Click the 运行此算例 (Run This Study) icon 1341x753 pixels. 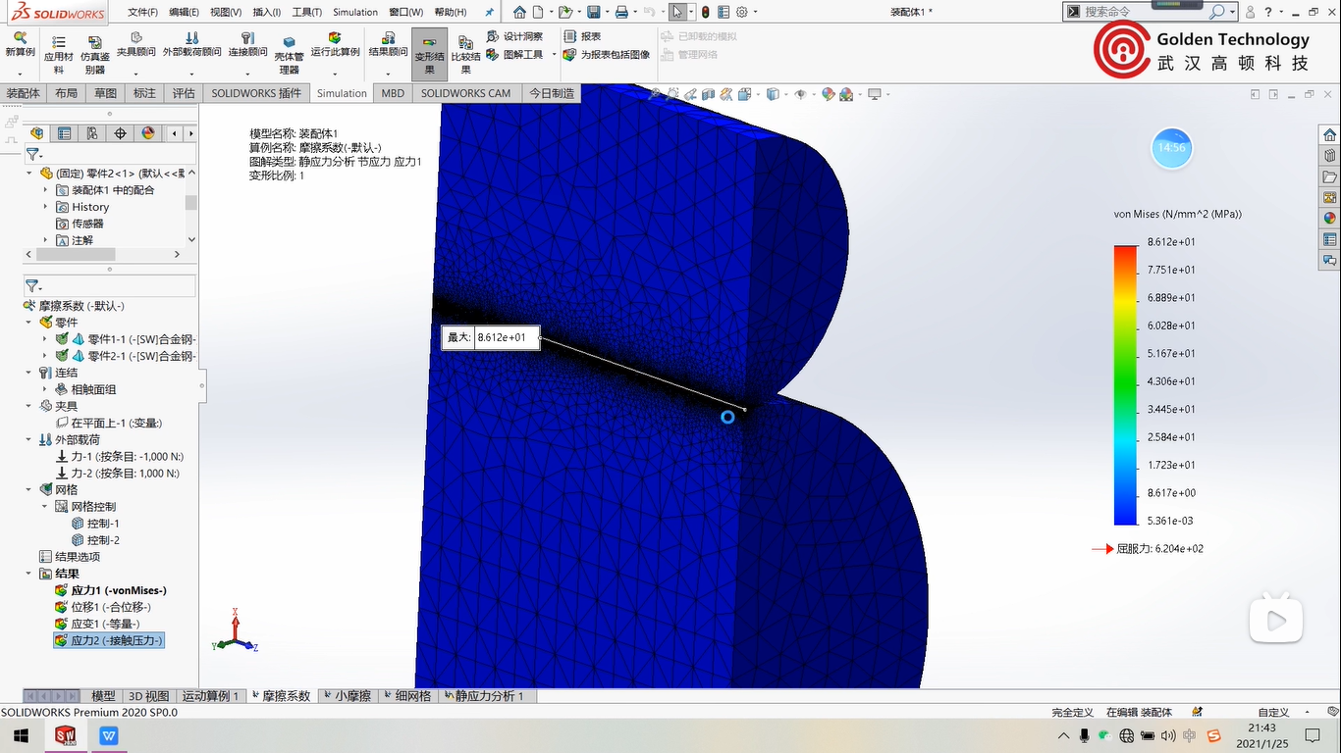click(x=335, y=44)
